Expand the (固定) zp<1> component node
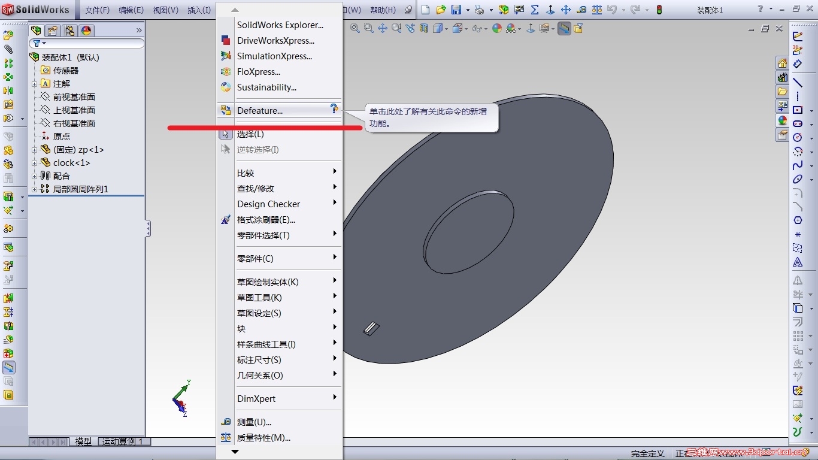 (35, 150)
